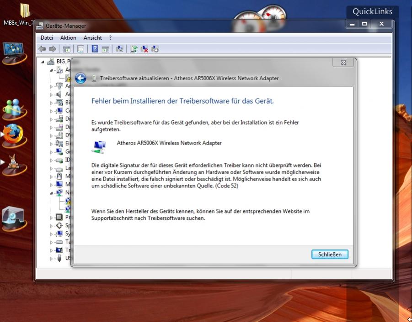The height and width of the screenshot is (322, 412).
Task: Open the glass cube icon in dock
Action: point(14,219)
